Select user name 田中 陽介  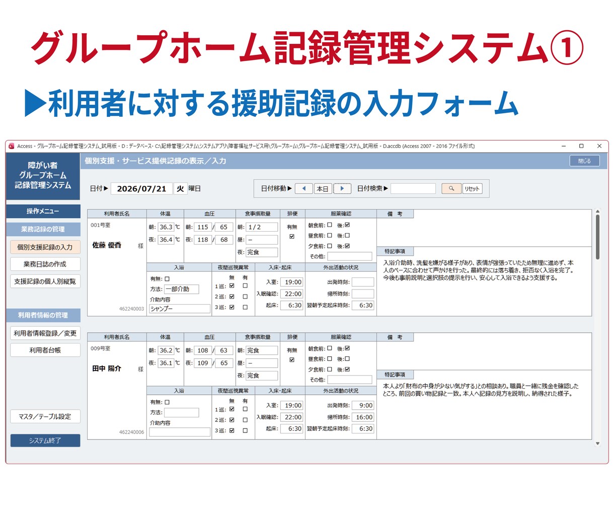coord(107,369)
